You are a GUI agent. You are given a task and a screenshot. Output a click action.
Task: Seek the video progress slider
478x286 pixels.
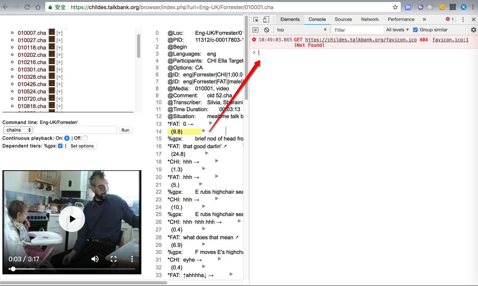click(x=72, y=269)
